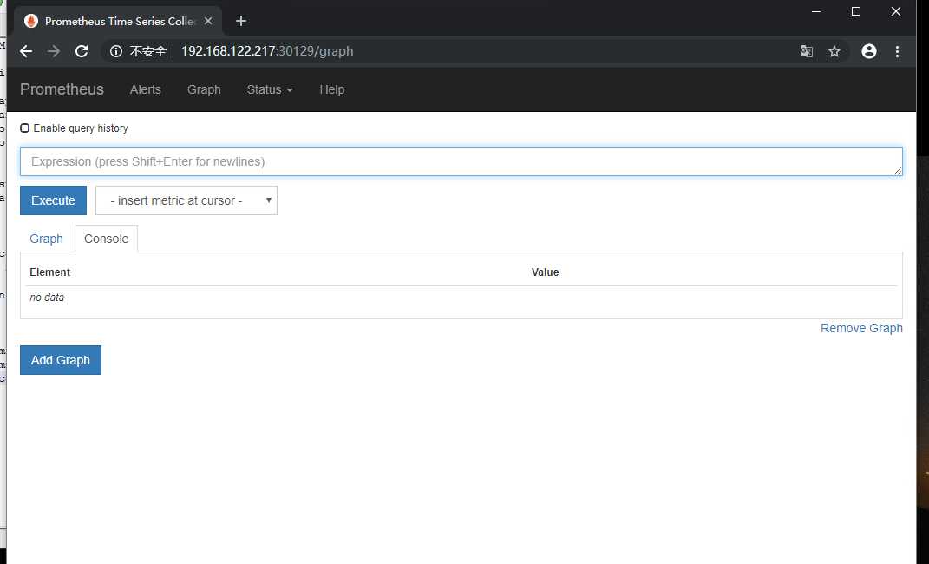Open the Chrome three-dot menu
929x564 pixels.
898,51
